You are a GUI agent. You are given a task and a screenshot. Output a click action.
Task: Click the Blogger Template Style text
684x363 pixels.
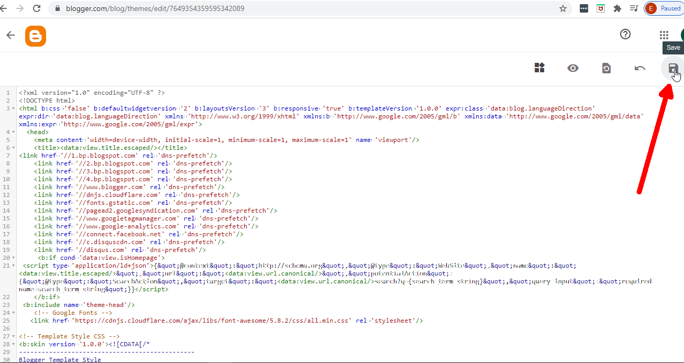[x=60, y=360]
